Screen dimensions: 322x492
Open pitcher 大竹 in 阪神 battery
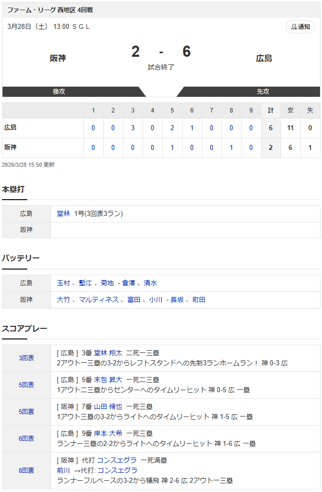pos(63,299)
